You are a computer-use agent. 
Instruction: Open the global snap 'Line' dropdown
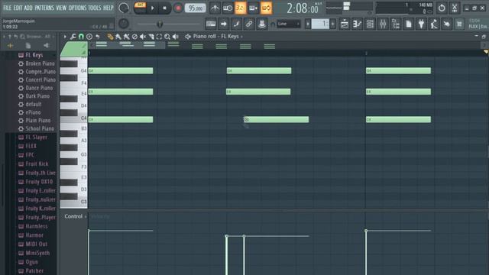tap(289, 24)
